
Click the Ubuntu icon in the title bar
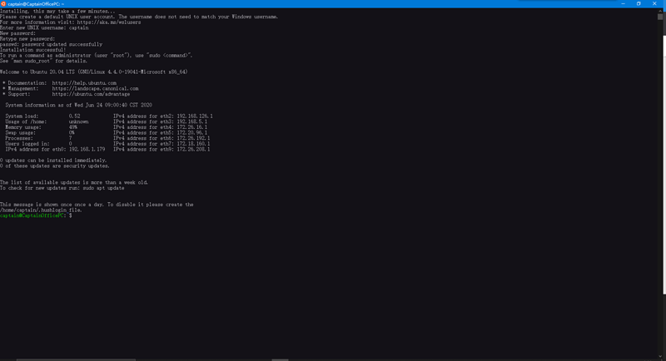point(3,4)
